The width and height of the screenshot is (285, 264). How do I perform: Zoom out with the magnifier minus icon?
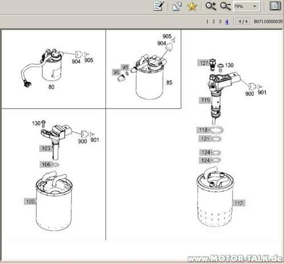tap(225, 6)
